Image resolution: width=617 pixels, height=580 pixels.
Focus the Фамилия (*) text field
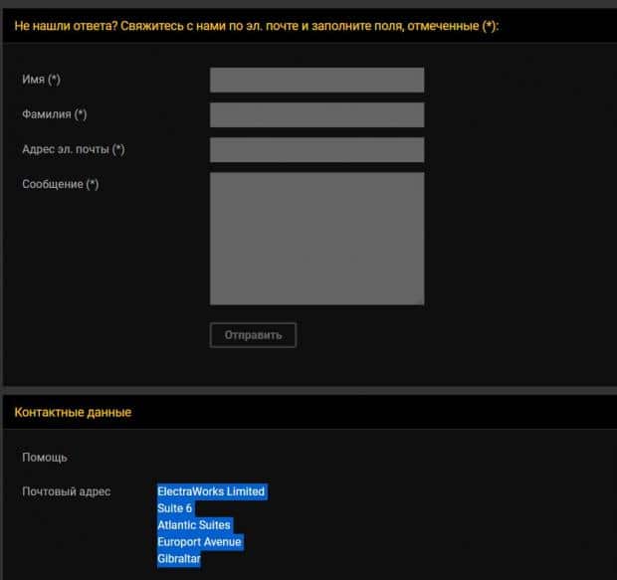pos(316,114)
